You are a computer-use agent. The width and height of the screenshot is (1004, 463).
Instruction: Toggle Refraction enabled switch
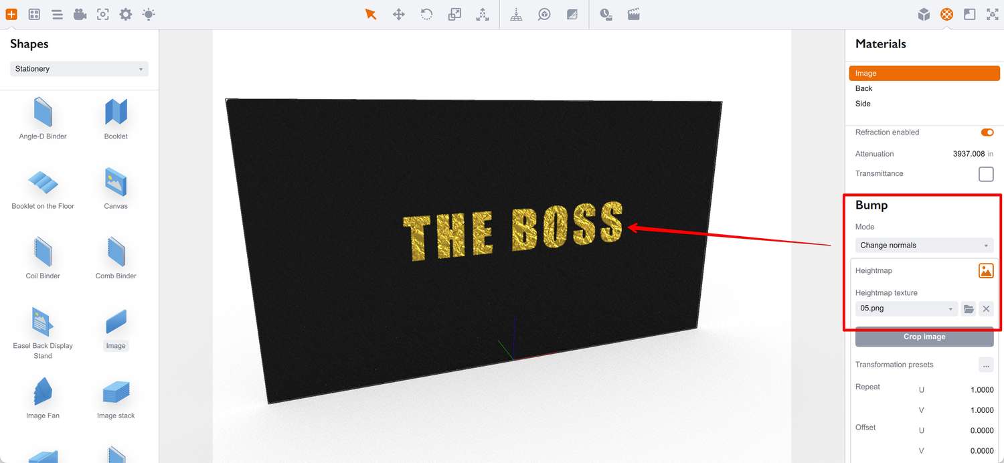click(x=987, y=132)
